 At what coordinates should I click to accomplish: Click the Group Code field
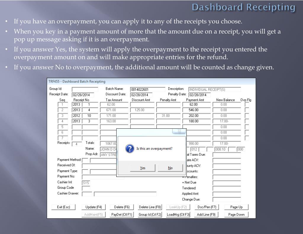tap(86, 188)
